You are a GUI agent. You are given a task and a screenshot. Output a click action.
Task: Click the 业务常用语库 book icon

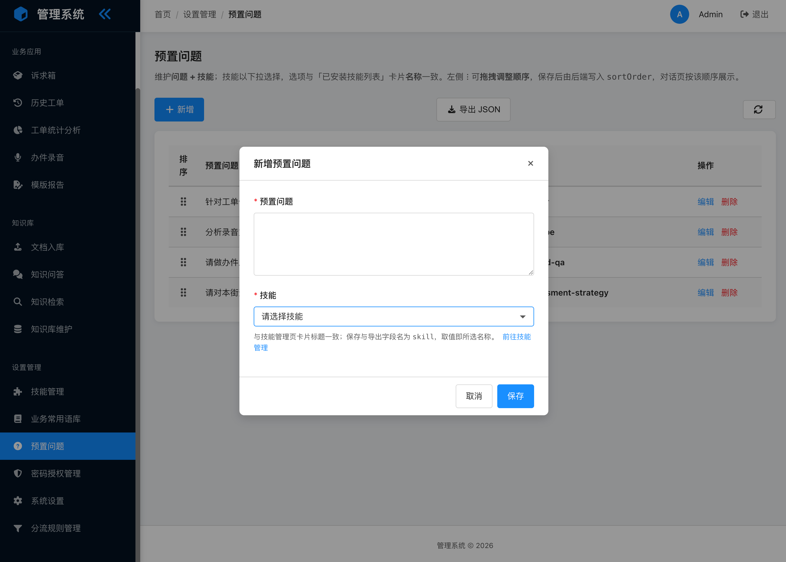[18, 419]
